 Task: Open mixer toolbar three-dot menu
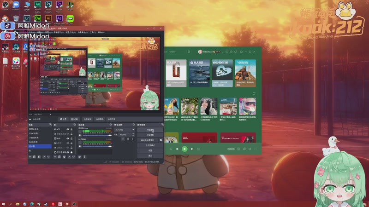pos(84,157)
